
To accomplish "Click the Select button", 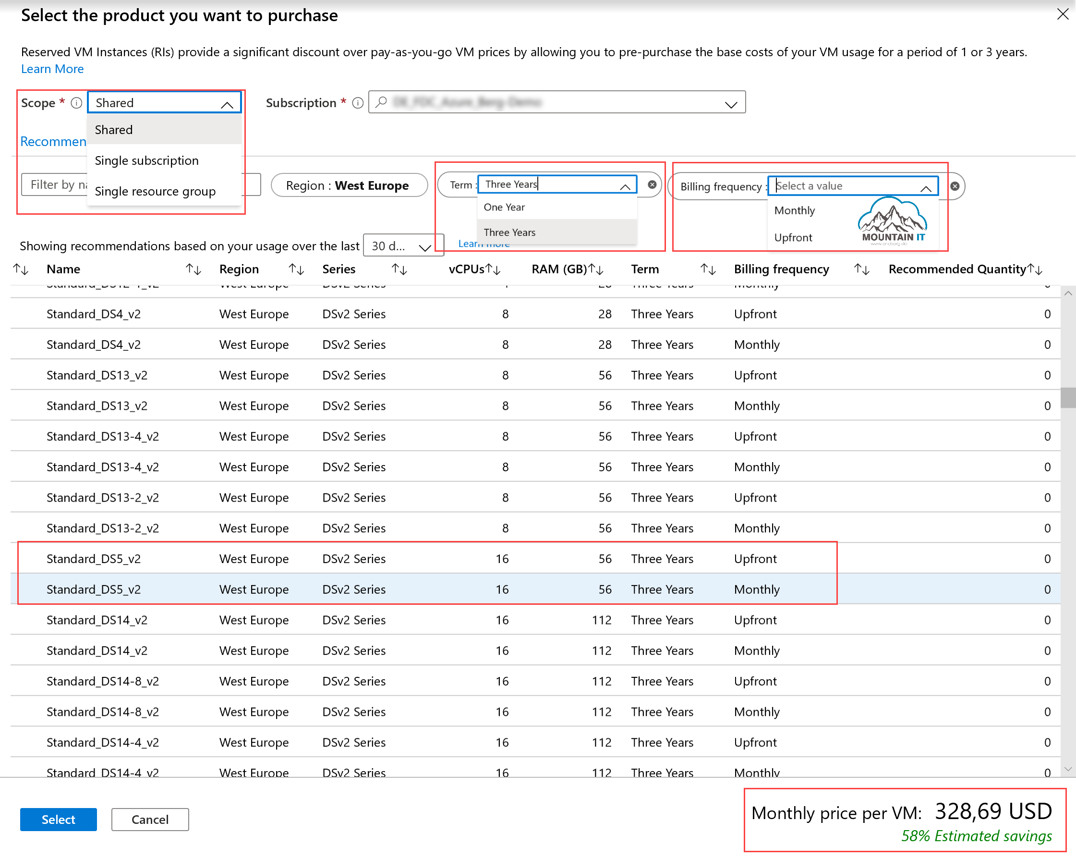I will click(x=58, y=819).
